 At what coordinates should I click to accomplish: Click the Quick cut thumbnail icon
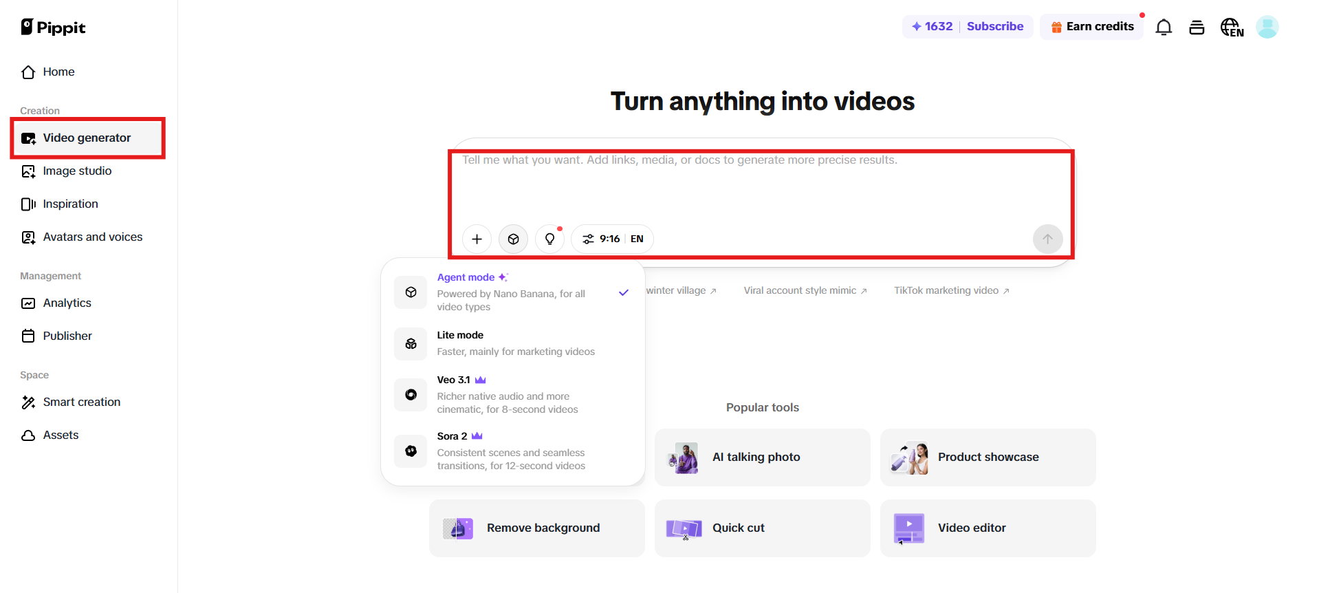click(684, 529)
